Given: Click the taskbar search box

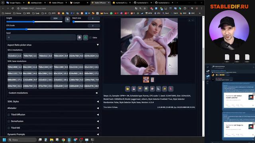Looking at the screenshot, I should (x=22, y=140).
